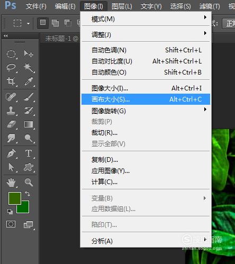This screenshot has width=235, height=264.
Task: Switch foreground and background colors
Action: tap(28, 194)
